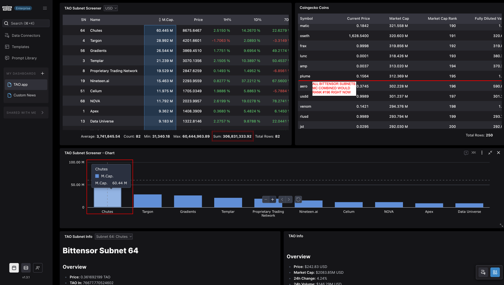Sort Coingecko table by Market Cap Rank

[441, 18]
